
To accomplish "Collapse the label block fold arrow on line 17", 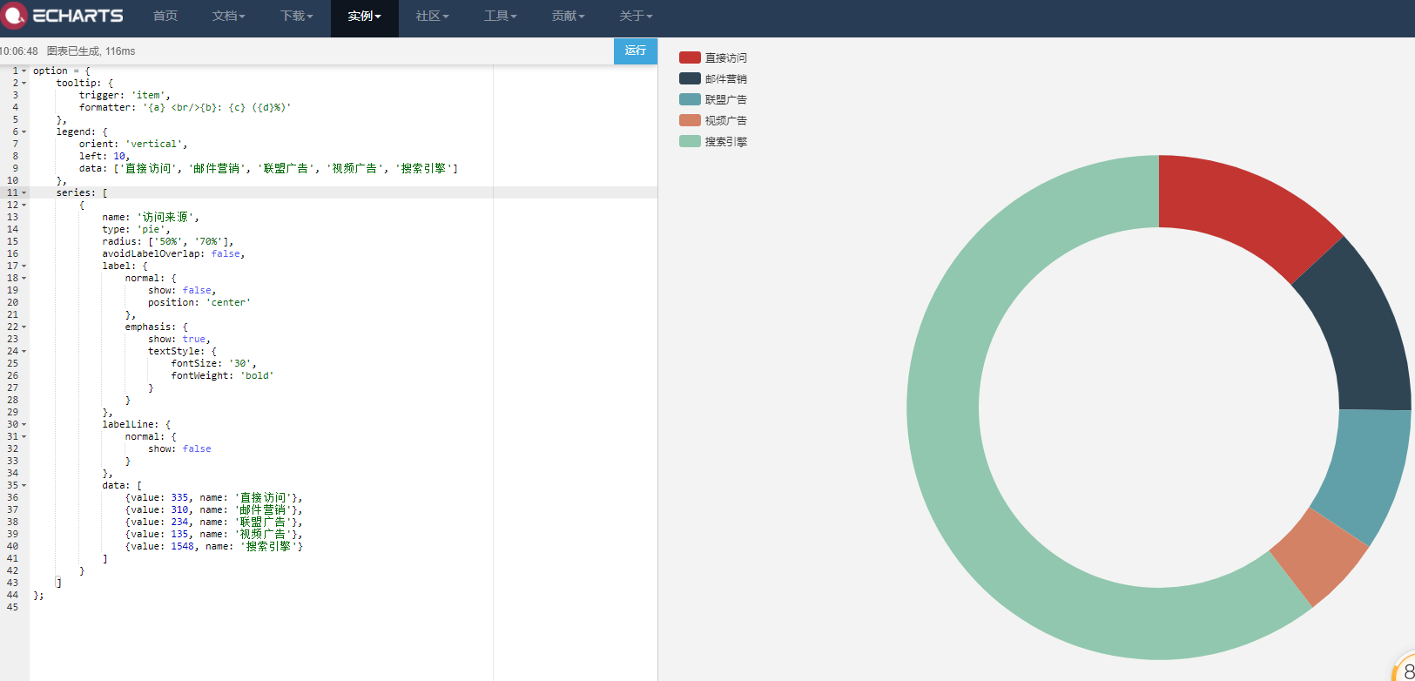I will click(x=24, y=266).
